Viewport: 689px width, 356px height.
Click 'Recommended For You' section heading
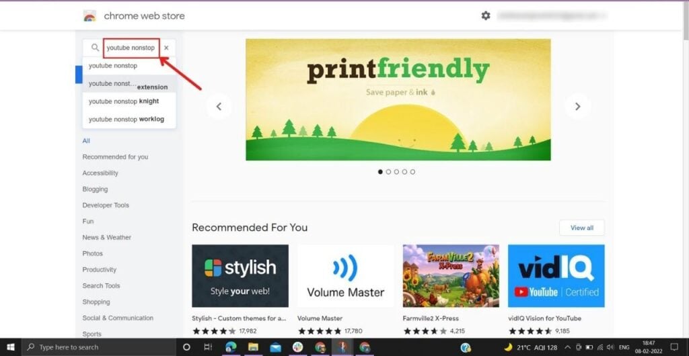[250, 228]
